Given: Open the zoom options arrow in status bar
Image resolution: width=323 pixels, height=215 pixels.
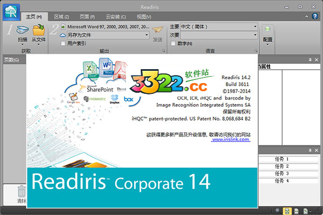Looking at the screenshot, I should click(311, 211).
